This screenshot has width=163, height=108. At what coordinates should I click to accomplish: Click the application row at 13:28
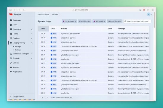pyautogui.click(x=94, y=93)
